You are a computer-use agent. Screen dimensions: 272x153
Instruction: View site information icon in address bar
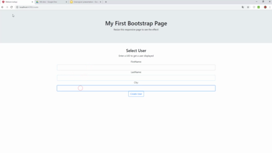click(17, 7)
